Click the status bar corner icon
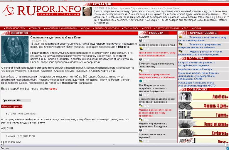The width and height of the screenshot is (229, 150). click(x=228, y=149)
